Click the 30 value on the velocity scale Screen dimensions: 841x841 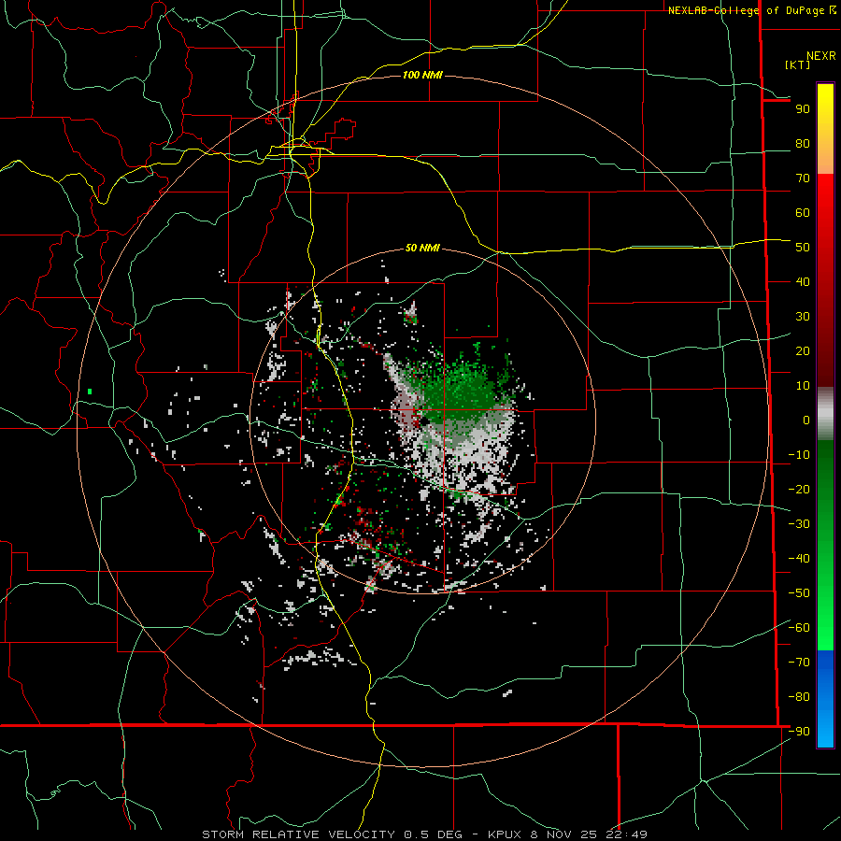pos(803,317)
